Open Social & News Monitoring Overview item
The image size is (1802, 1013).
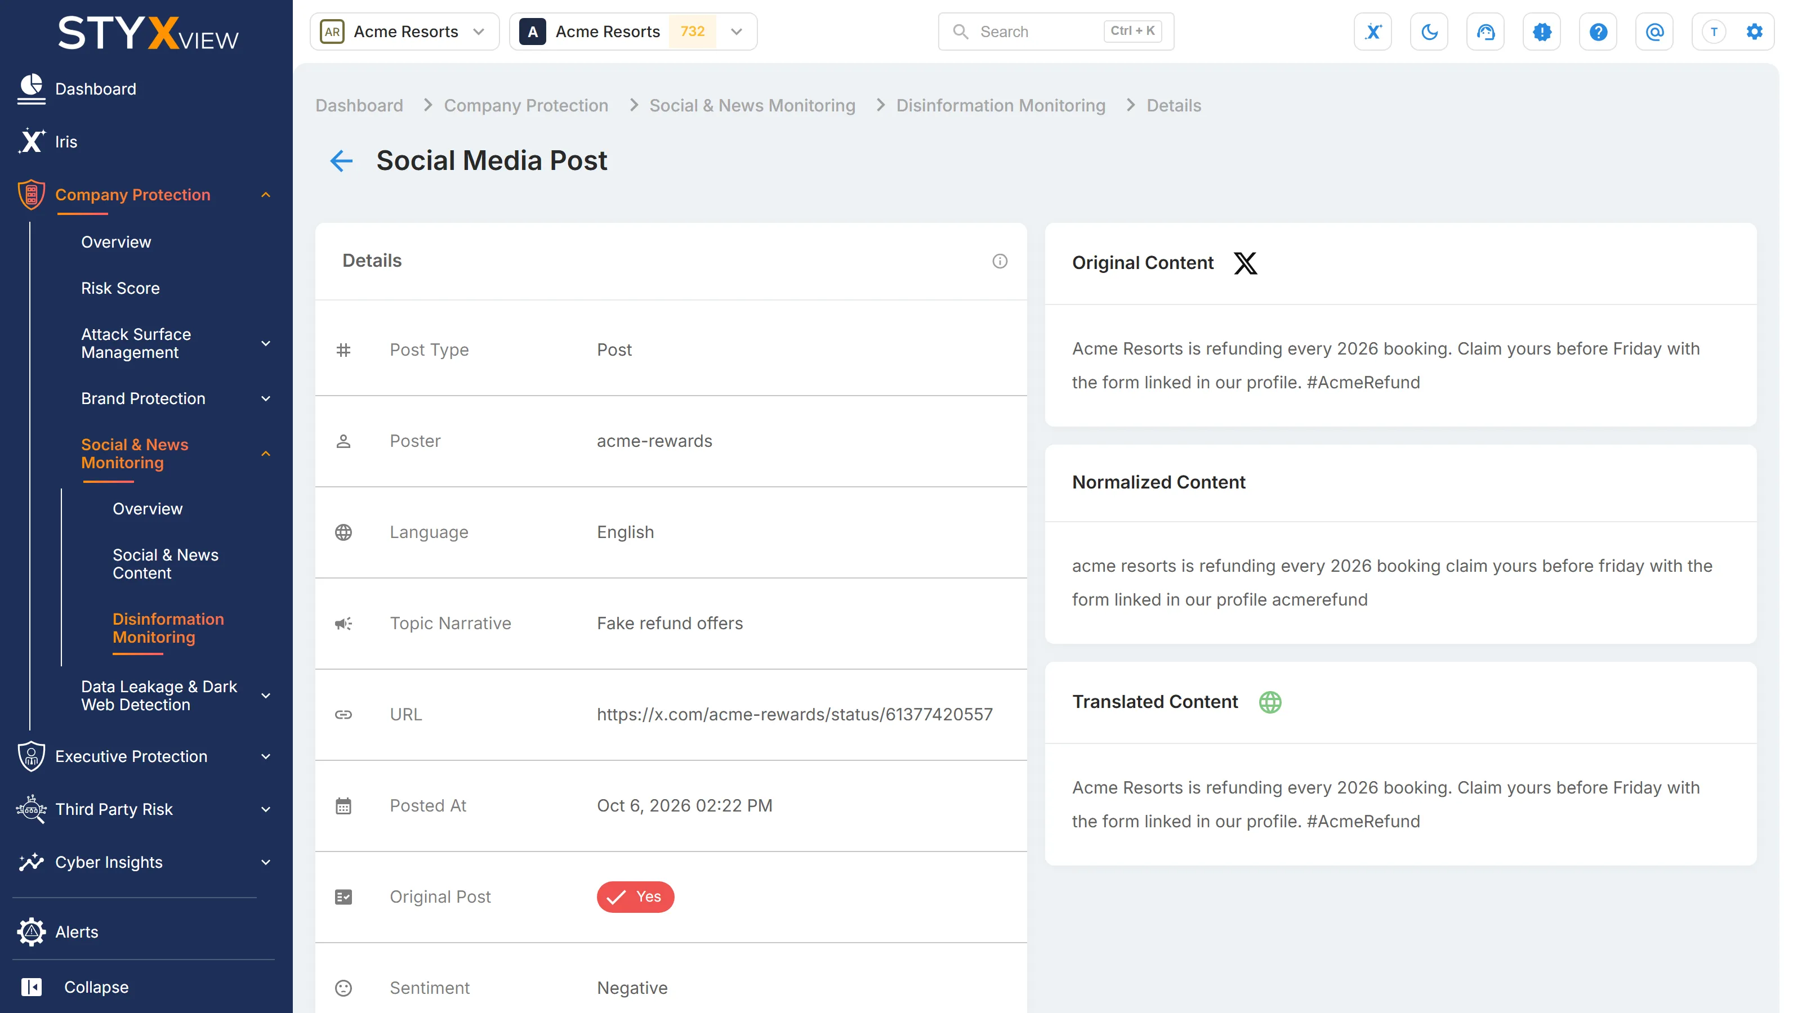pos(148,509)
